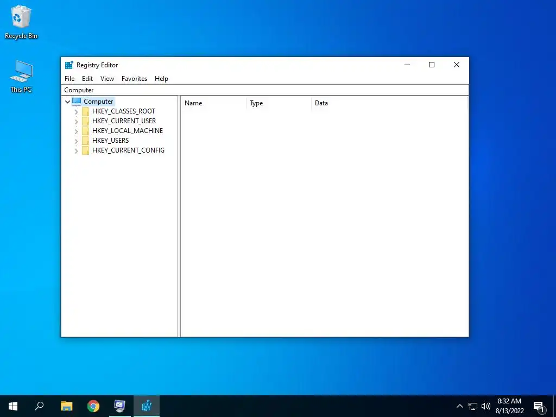The height and width of the screenshot is (417, 556).
Task: Open the clock showing 8:32 AM
Action: [509, 406]
